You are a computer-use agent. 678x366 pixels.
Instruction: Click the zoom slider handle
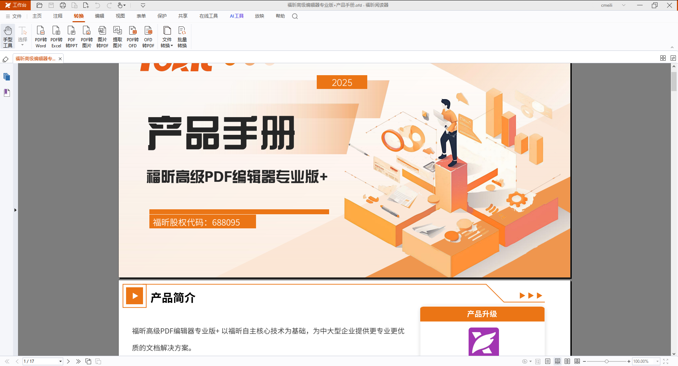pyautogui.click(x=606, y=361)
